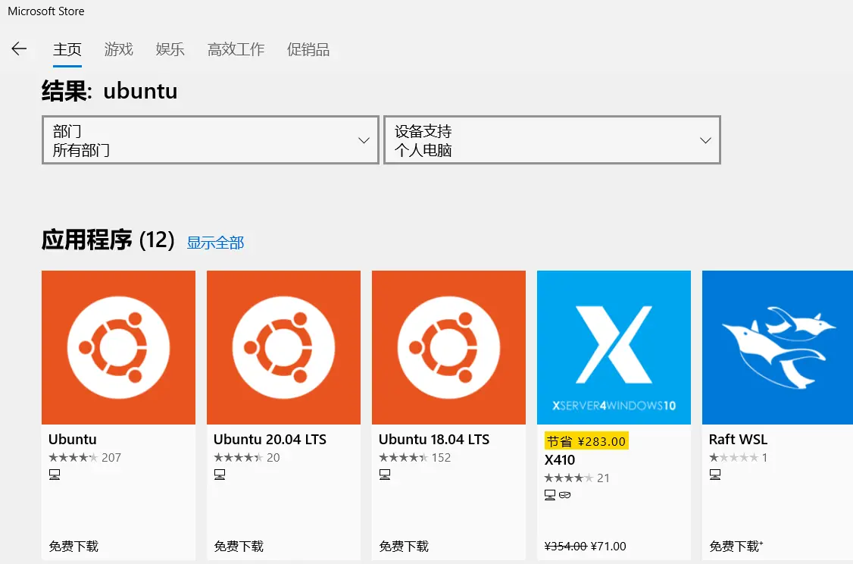Open the Raft WSL penguins tile image
The width and height of the screenshot is (853, 564).
777,347
